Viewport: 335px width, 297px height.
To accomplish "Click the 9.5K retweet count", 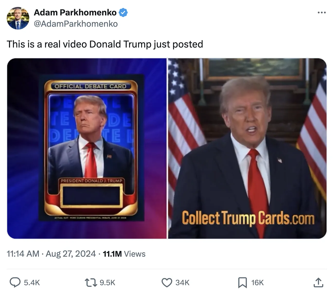I will [x=107, y=283].
